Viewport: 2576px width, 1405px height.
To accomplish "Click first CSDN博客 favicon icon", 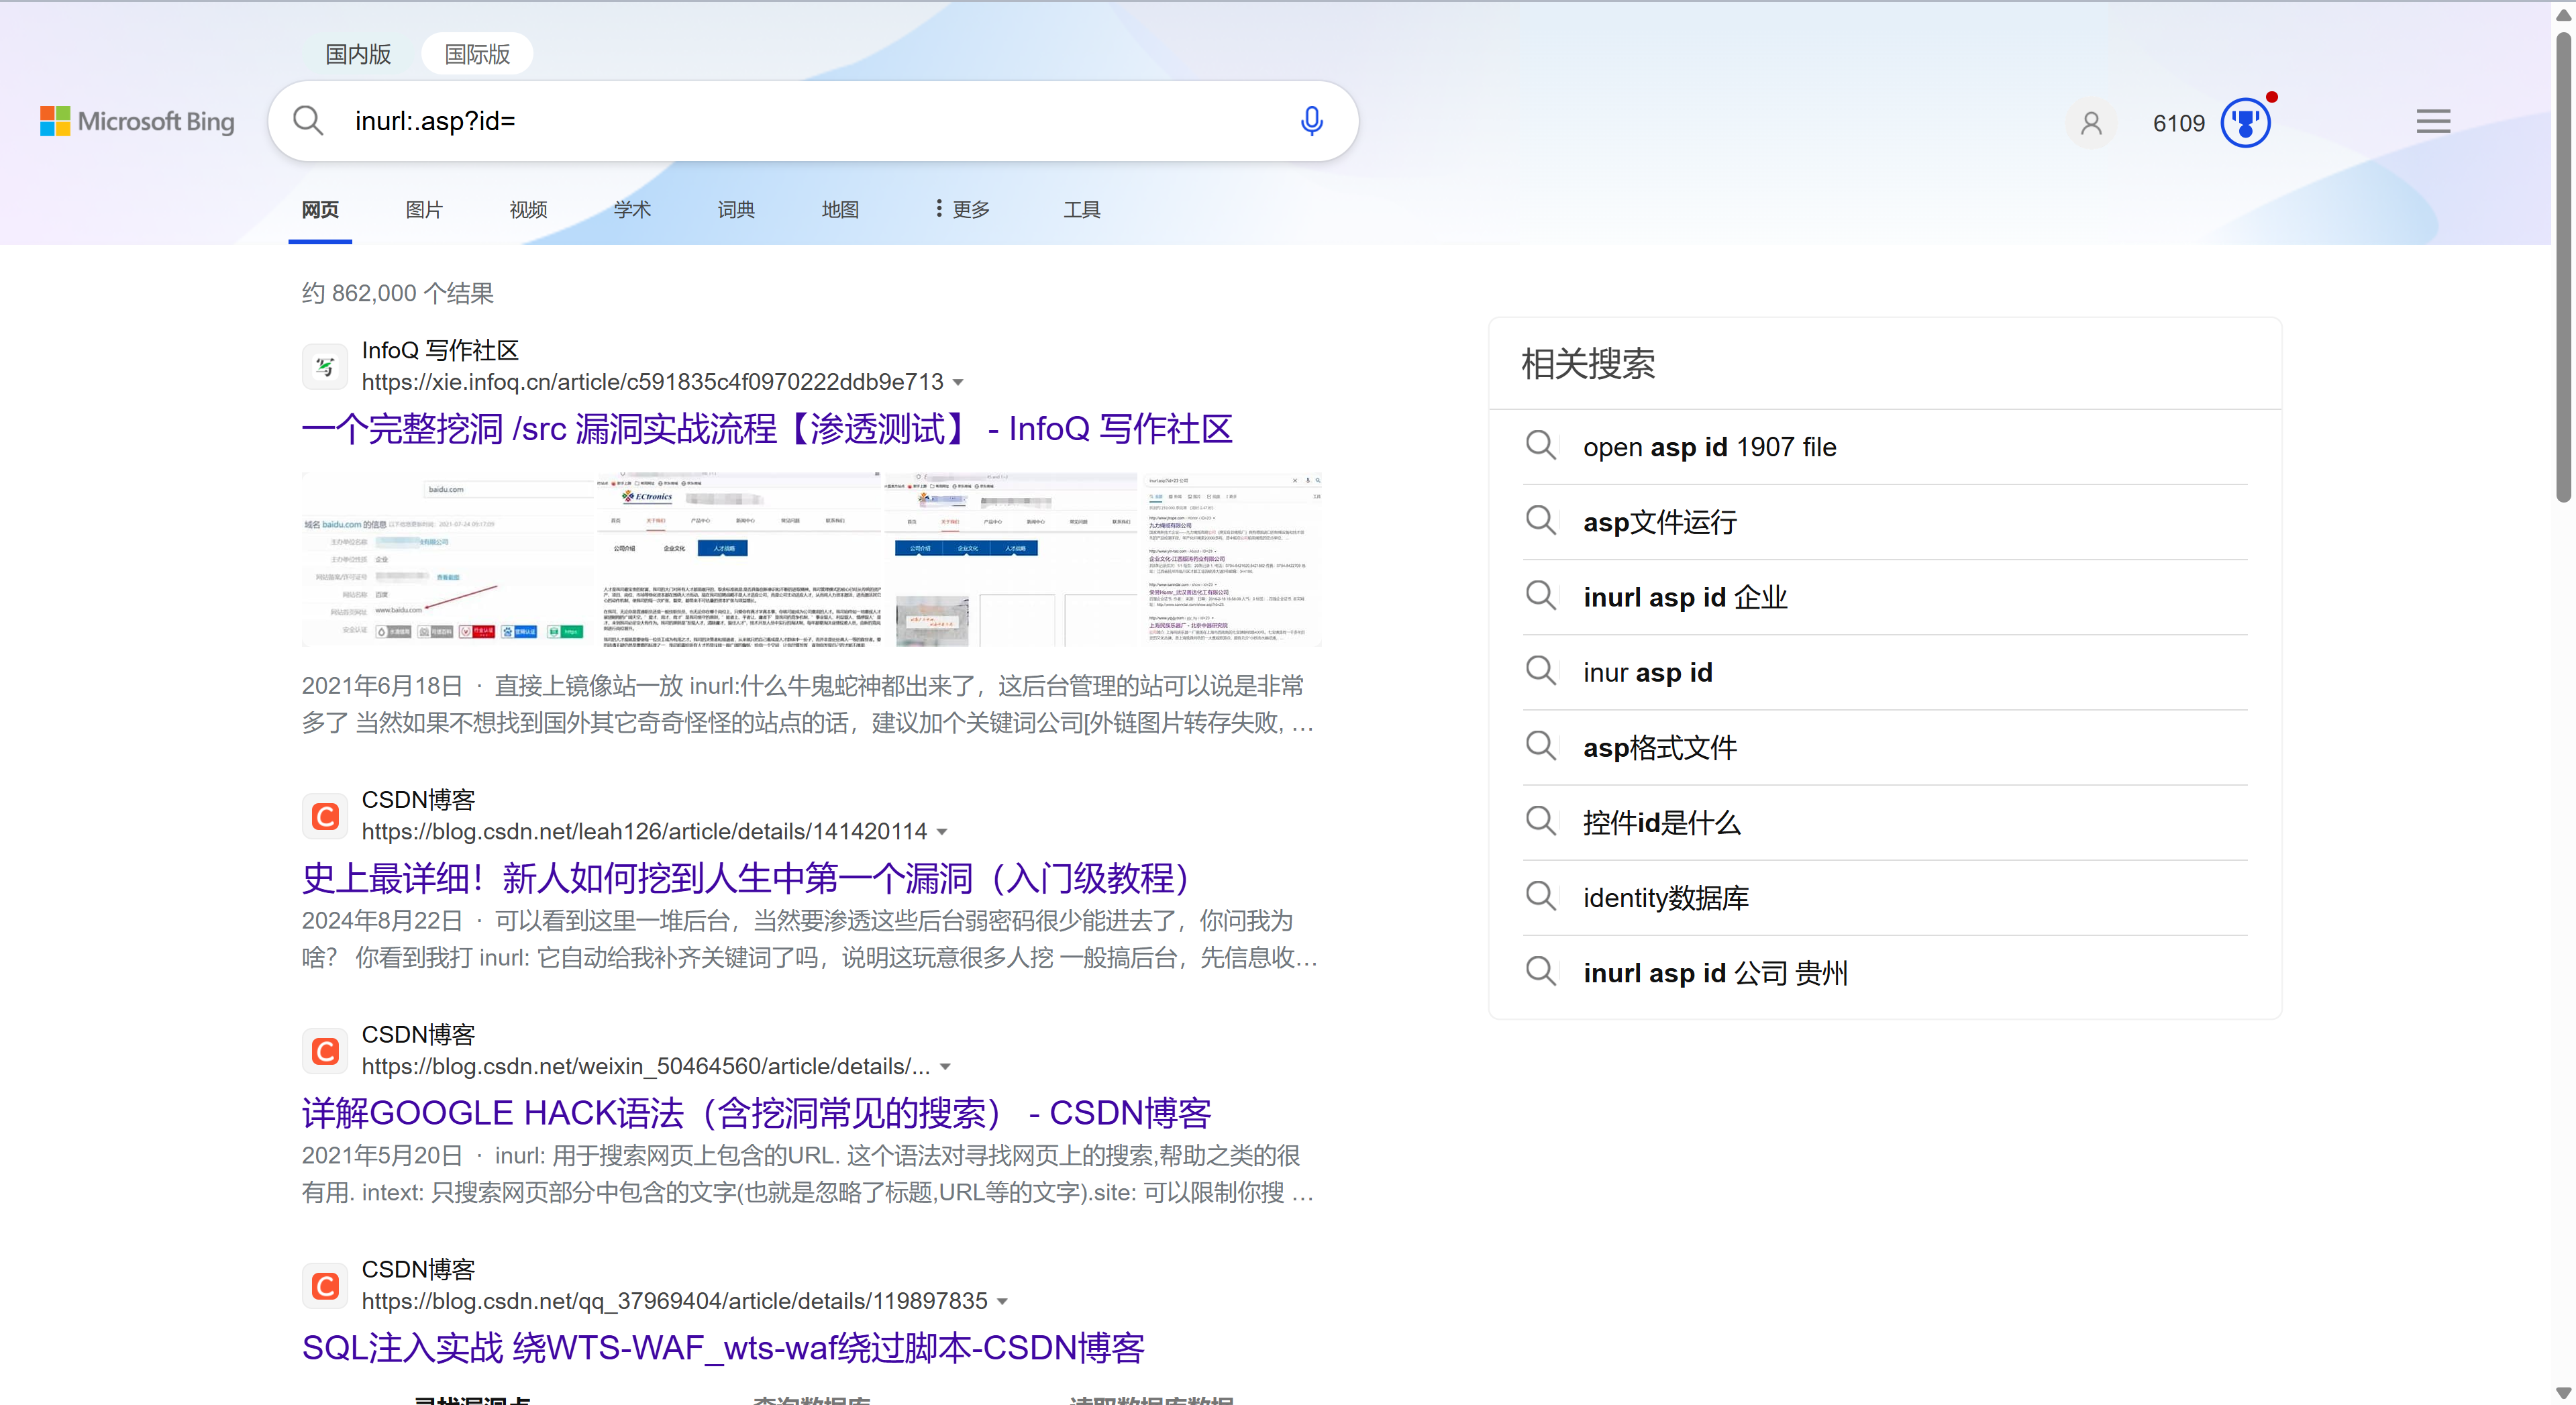I will pos(325,816).
